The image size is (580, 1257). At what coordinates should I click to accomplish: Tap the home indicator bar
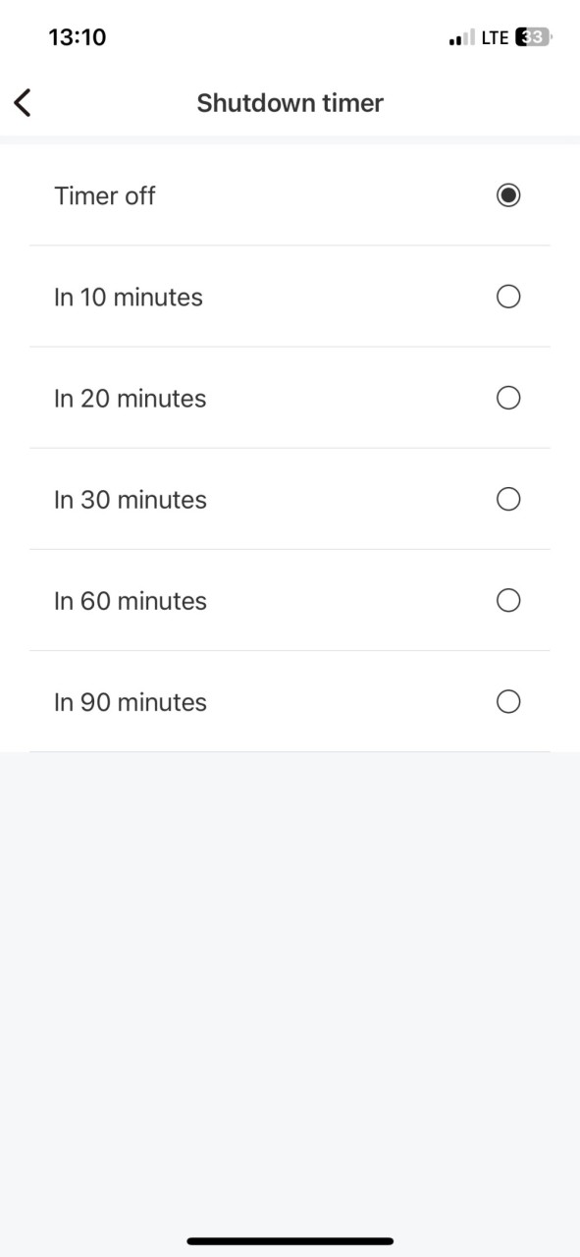click(x=290, y=1241)
